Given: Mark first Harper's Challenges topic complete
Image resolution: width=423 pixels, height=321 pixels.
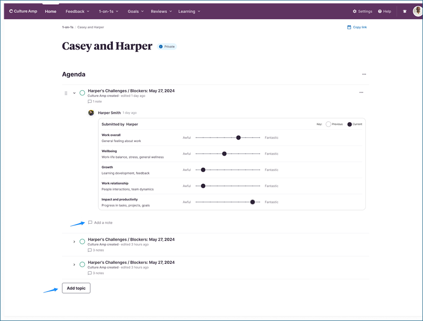Looking at the screenshot, I should 82,93.
